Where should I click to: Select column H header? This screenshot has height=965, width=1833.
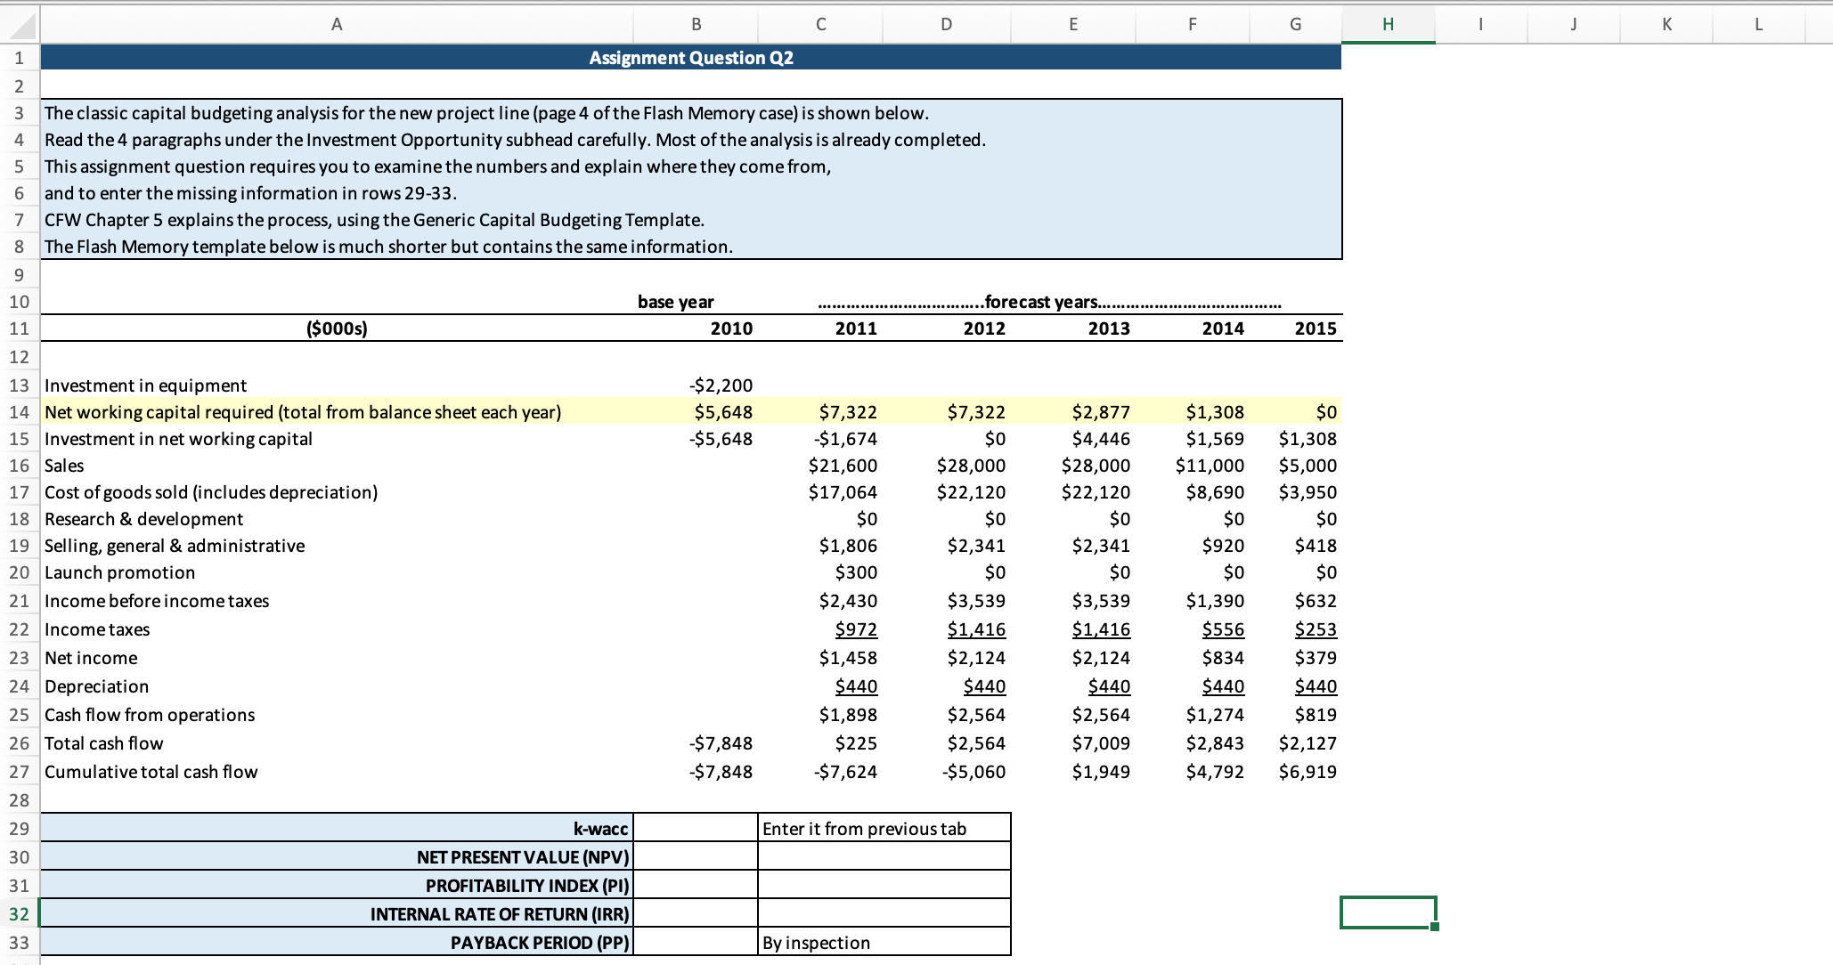click(1388, 25)
